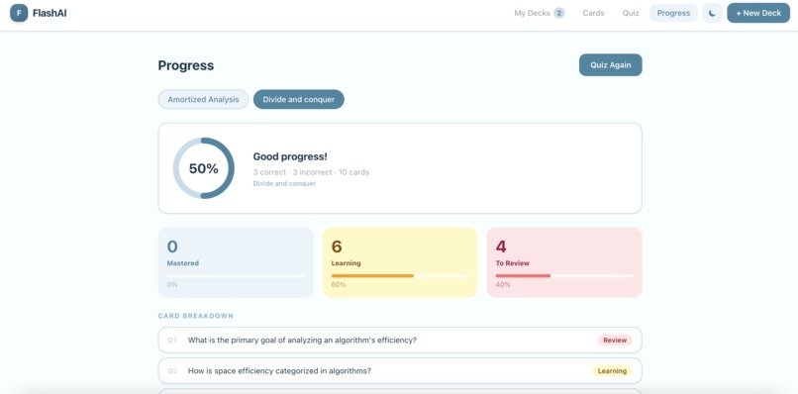
Task: Click the 60% label in Learning card
Action: pyautogui.click(x=339, y=284)
